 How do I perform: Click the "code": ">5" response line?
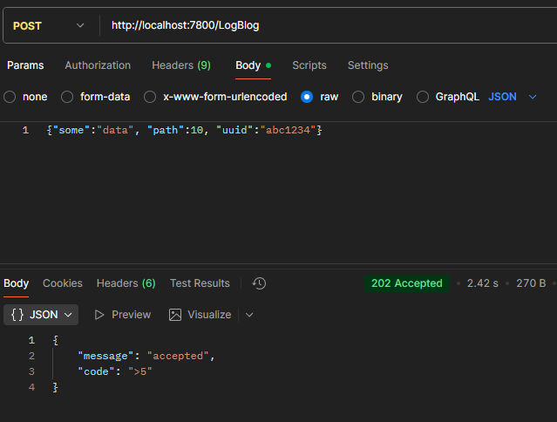(x=115, y=371)
